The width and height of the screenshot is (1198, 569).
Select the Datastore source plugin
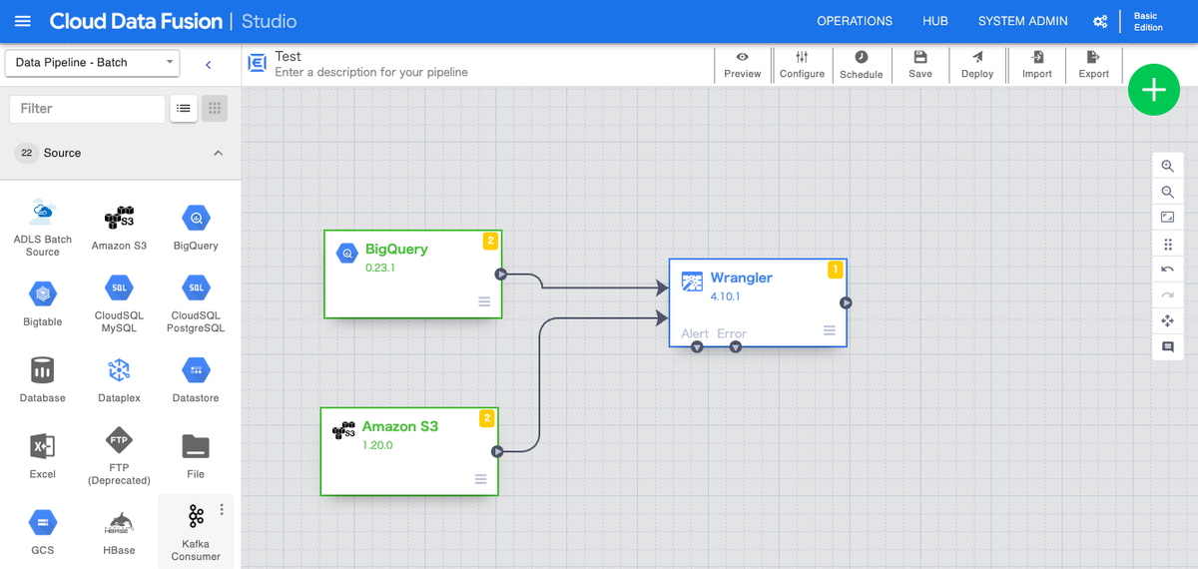(x=196, y=379)
